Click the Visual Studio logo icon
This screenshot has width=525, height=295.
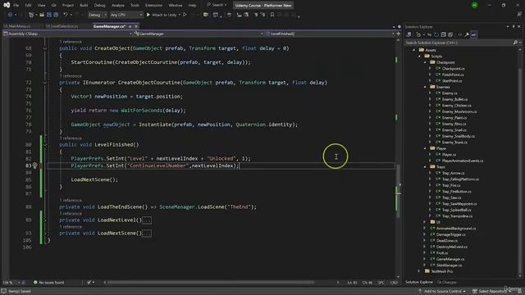coord(7,5)
